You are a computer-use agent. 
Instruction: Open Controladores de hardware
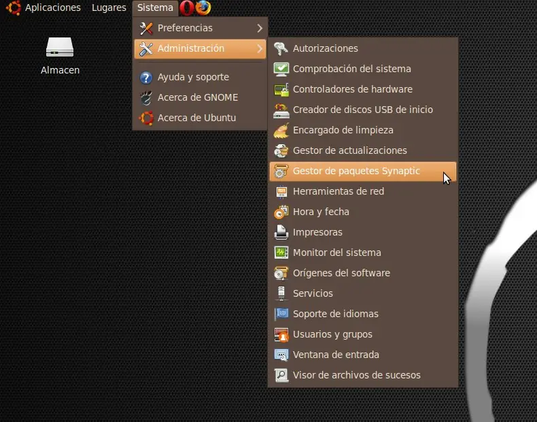363,89
